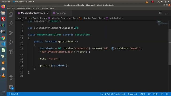Open the Extensions view
Viewport: 171px width, 96px height.
11,52
